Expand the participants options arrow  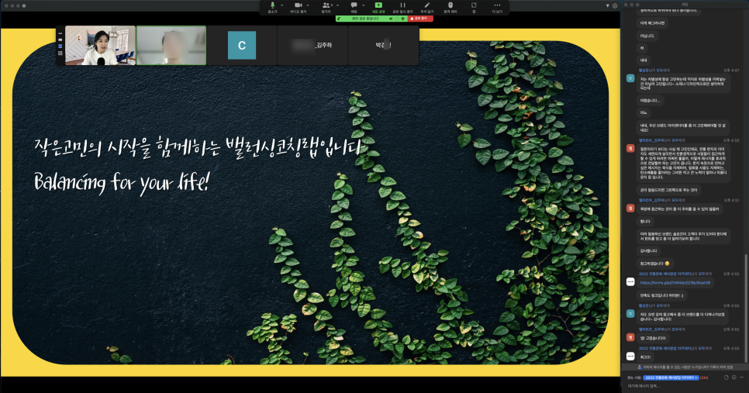click(338, 5)
